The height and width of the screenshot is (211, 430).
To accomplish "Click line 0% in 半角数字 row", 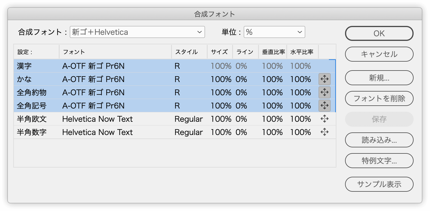I will pos(241,132).
